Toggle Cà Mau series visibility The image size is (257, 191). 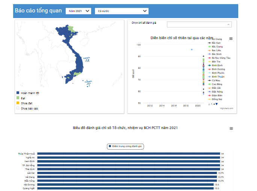click(x=215, y=80)
